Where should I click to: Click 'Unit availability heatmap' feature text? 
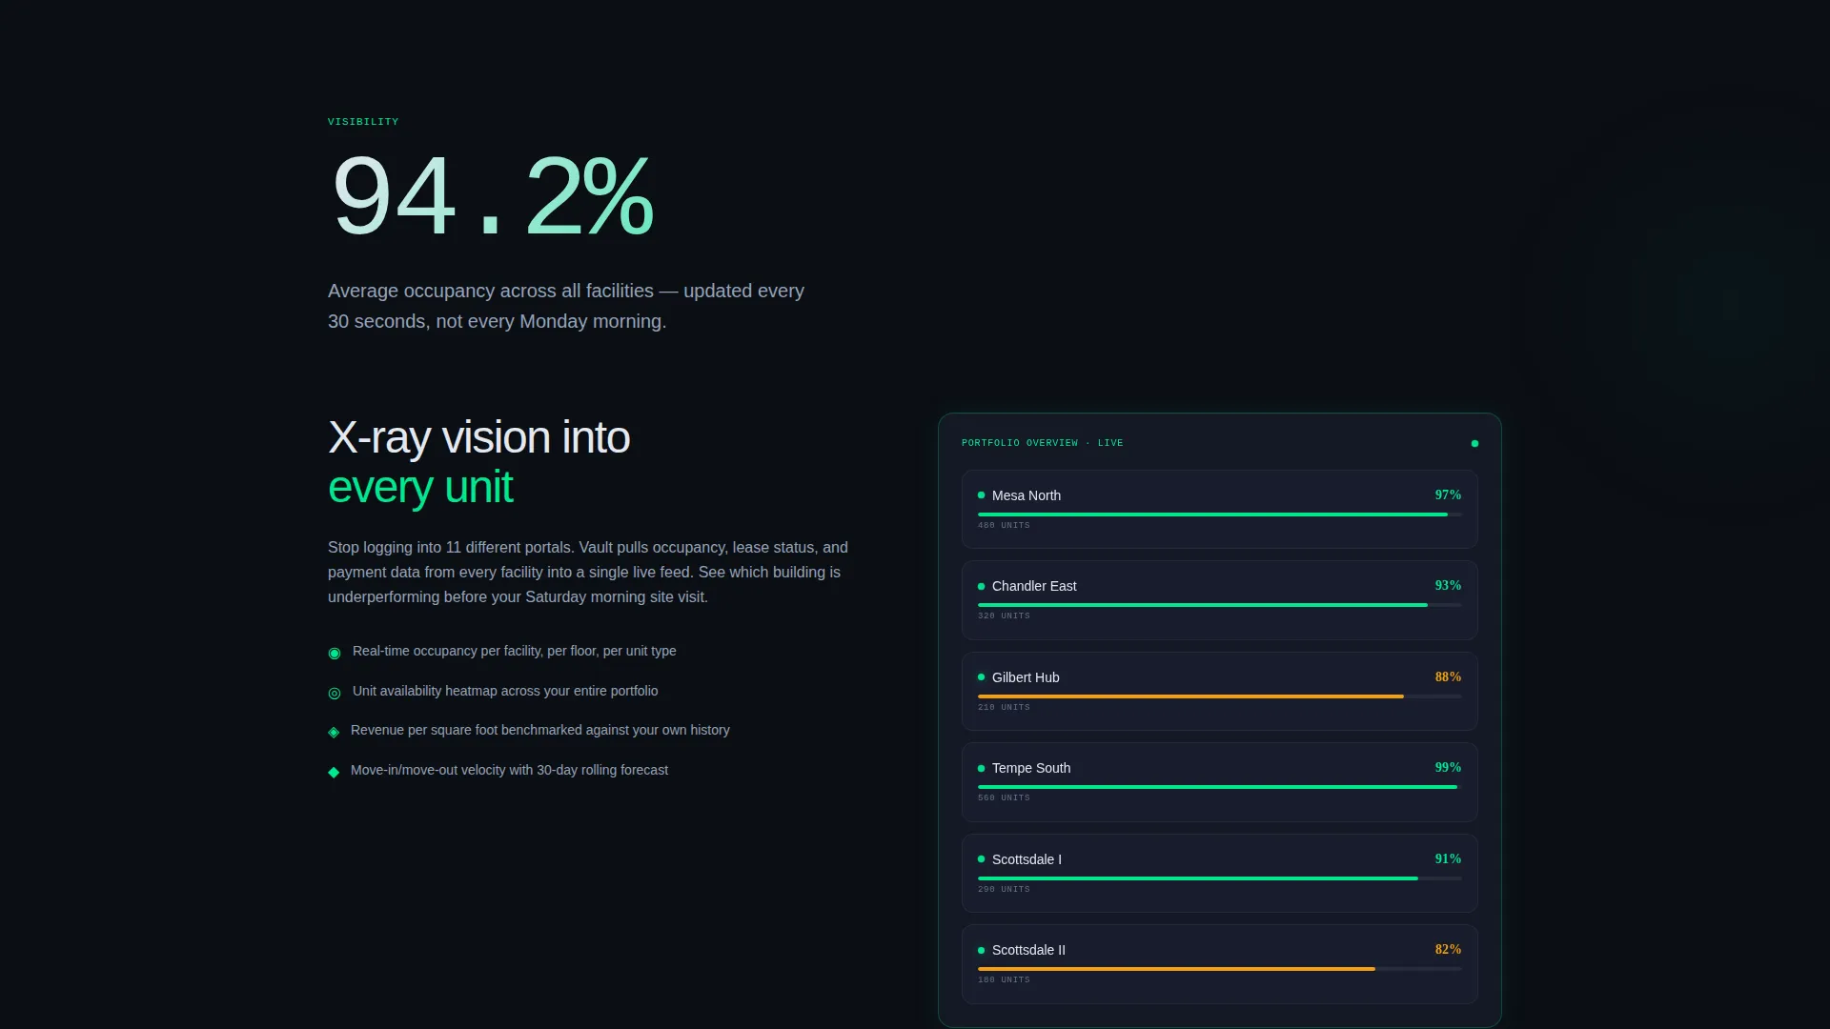coord(505,691)
